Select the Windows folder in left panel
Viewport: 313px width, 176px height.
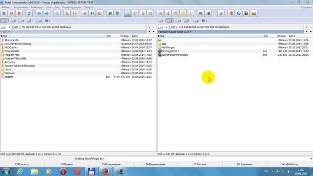pos(9,73)
